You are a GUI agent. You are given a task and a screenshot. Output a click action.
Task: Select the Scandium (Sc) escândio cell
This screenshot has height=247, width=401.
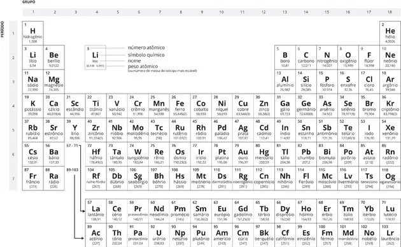(74, 106)
